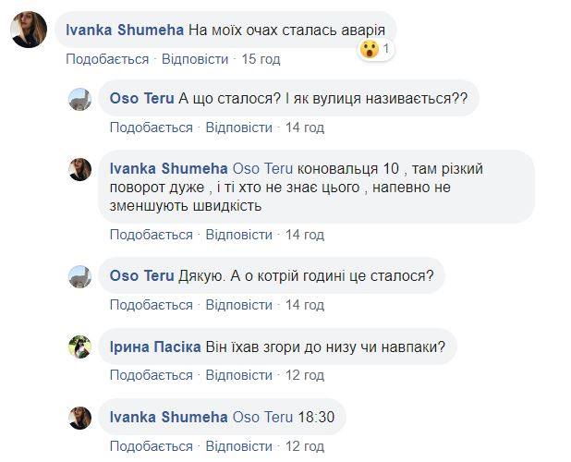The image size is (571, 462).
Task: Like Oso Teru's question about the street name
Action: point(152,128)
